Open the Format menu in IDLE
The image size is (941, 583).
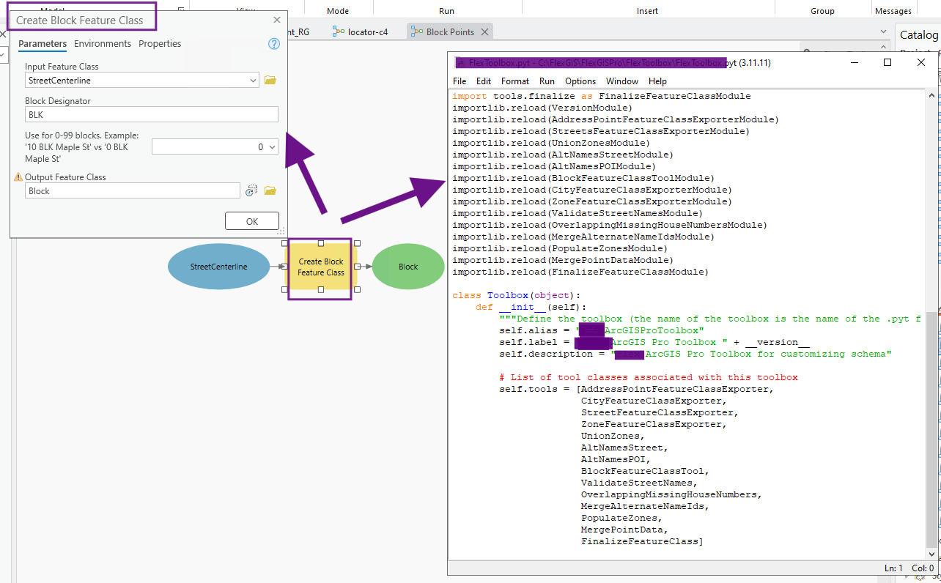515,81
